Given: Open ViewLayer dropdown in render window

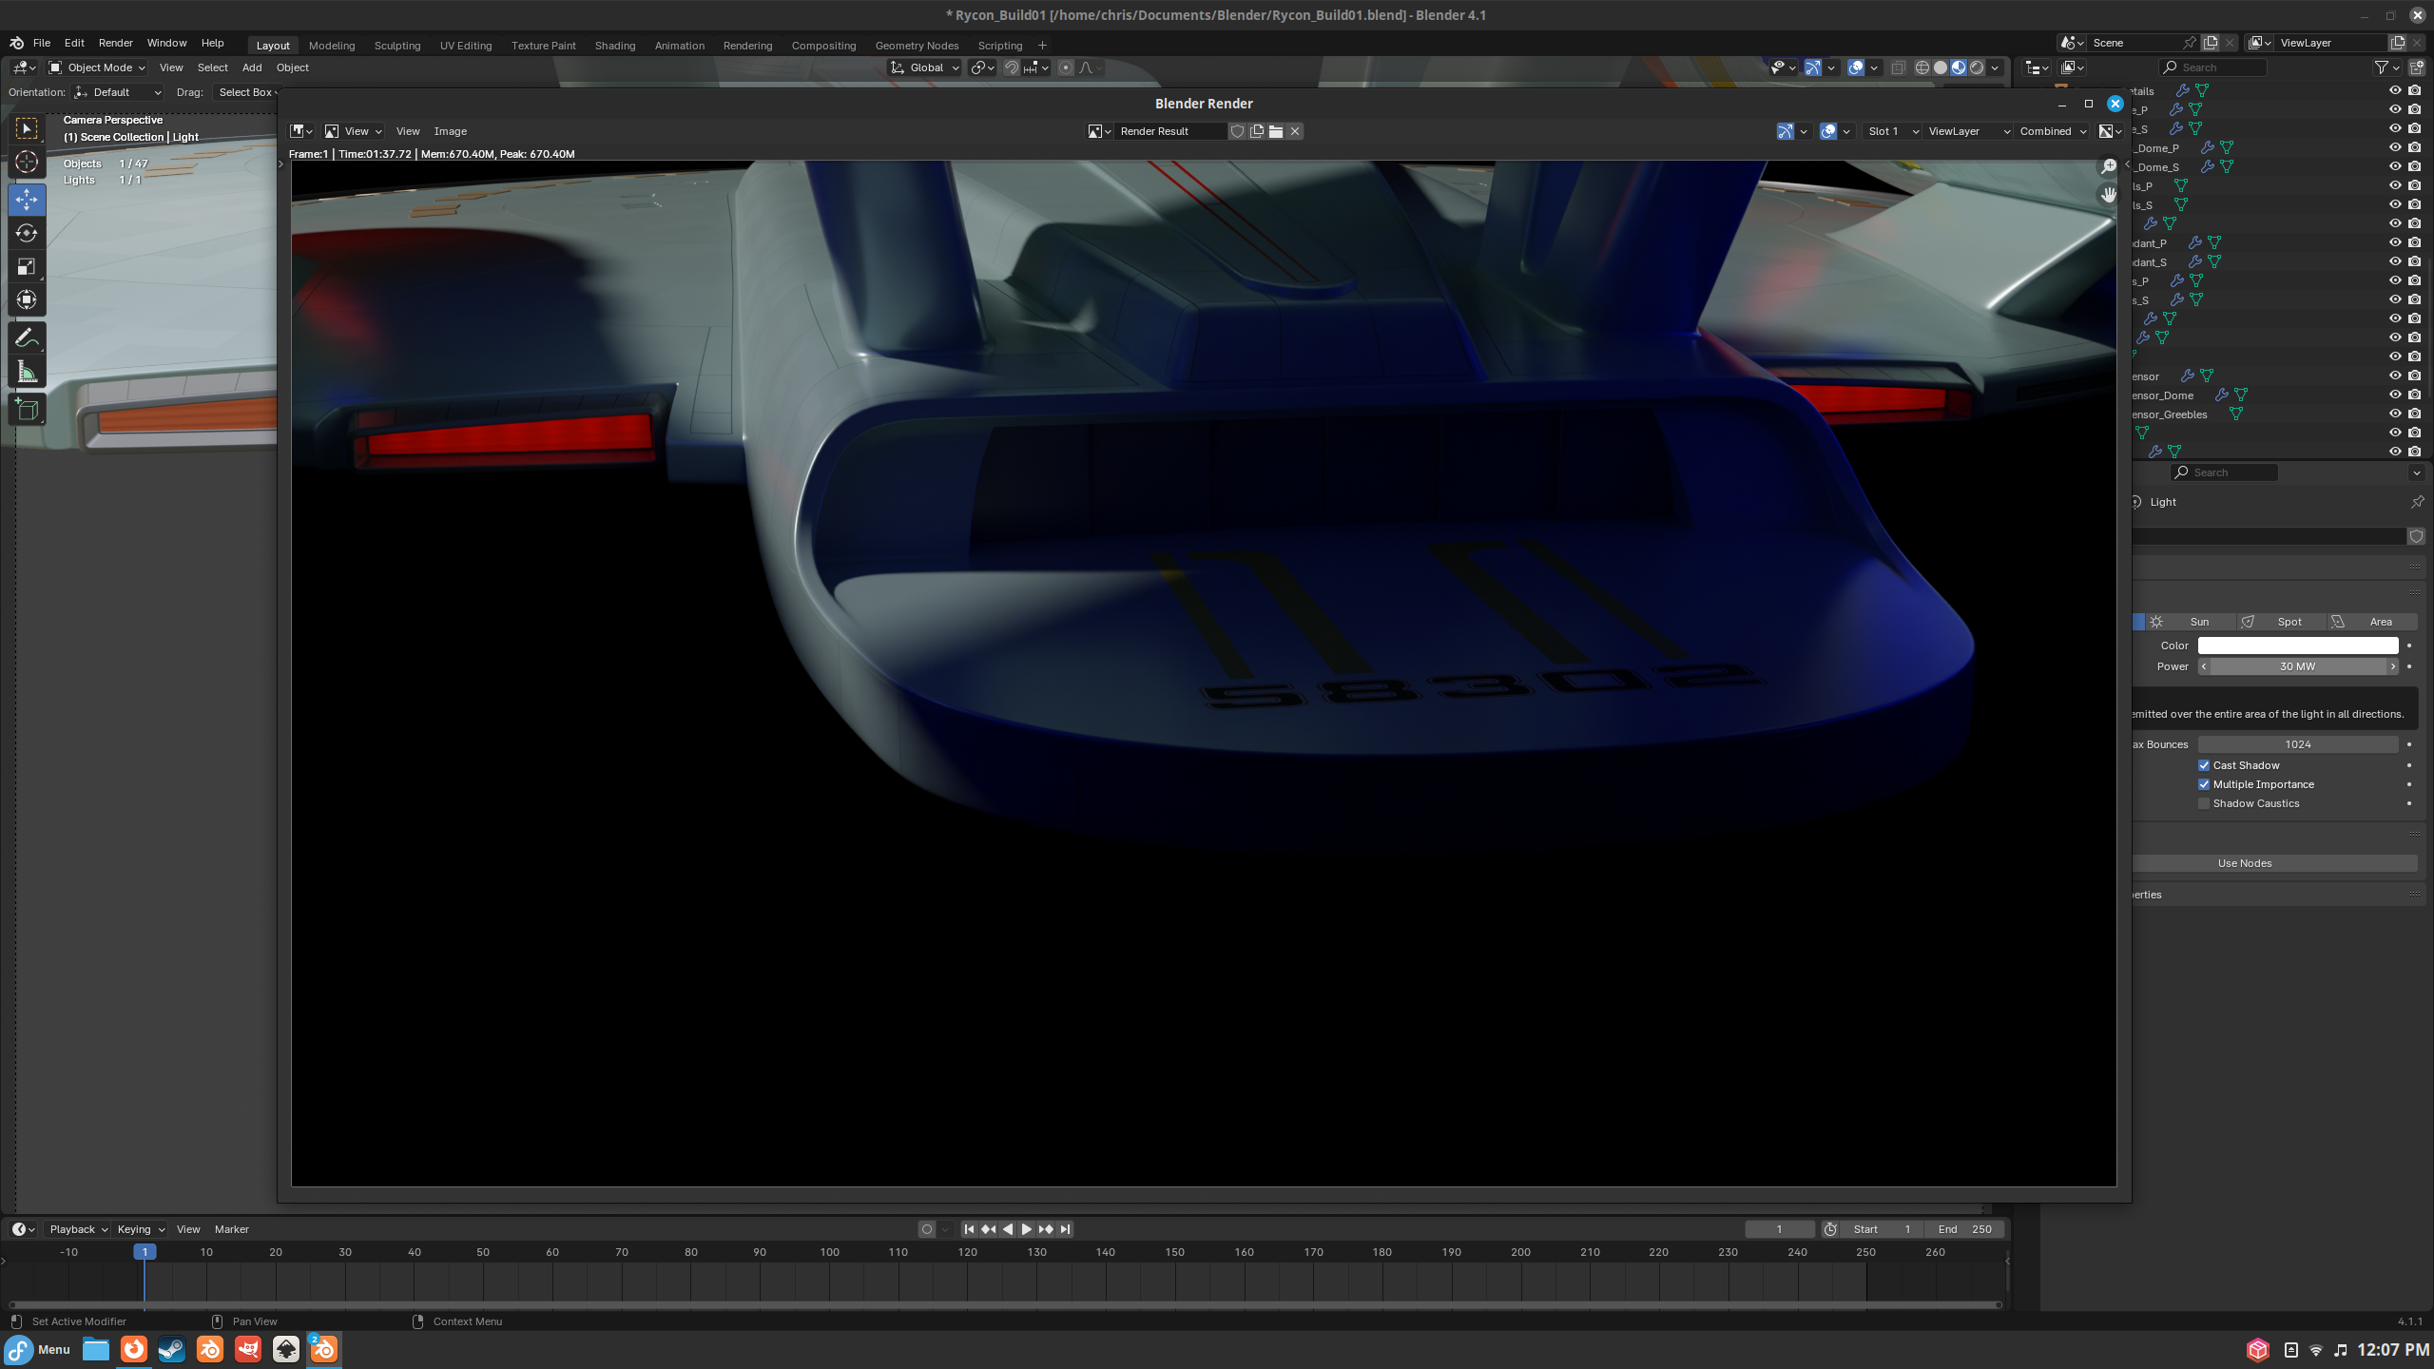Looking at the screenshot, I should [1968, 131].
